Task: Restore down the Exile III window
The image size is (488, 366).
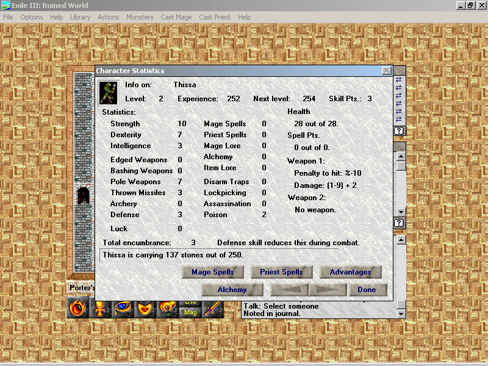Action: coord(470,5)
